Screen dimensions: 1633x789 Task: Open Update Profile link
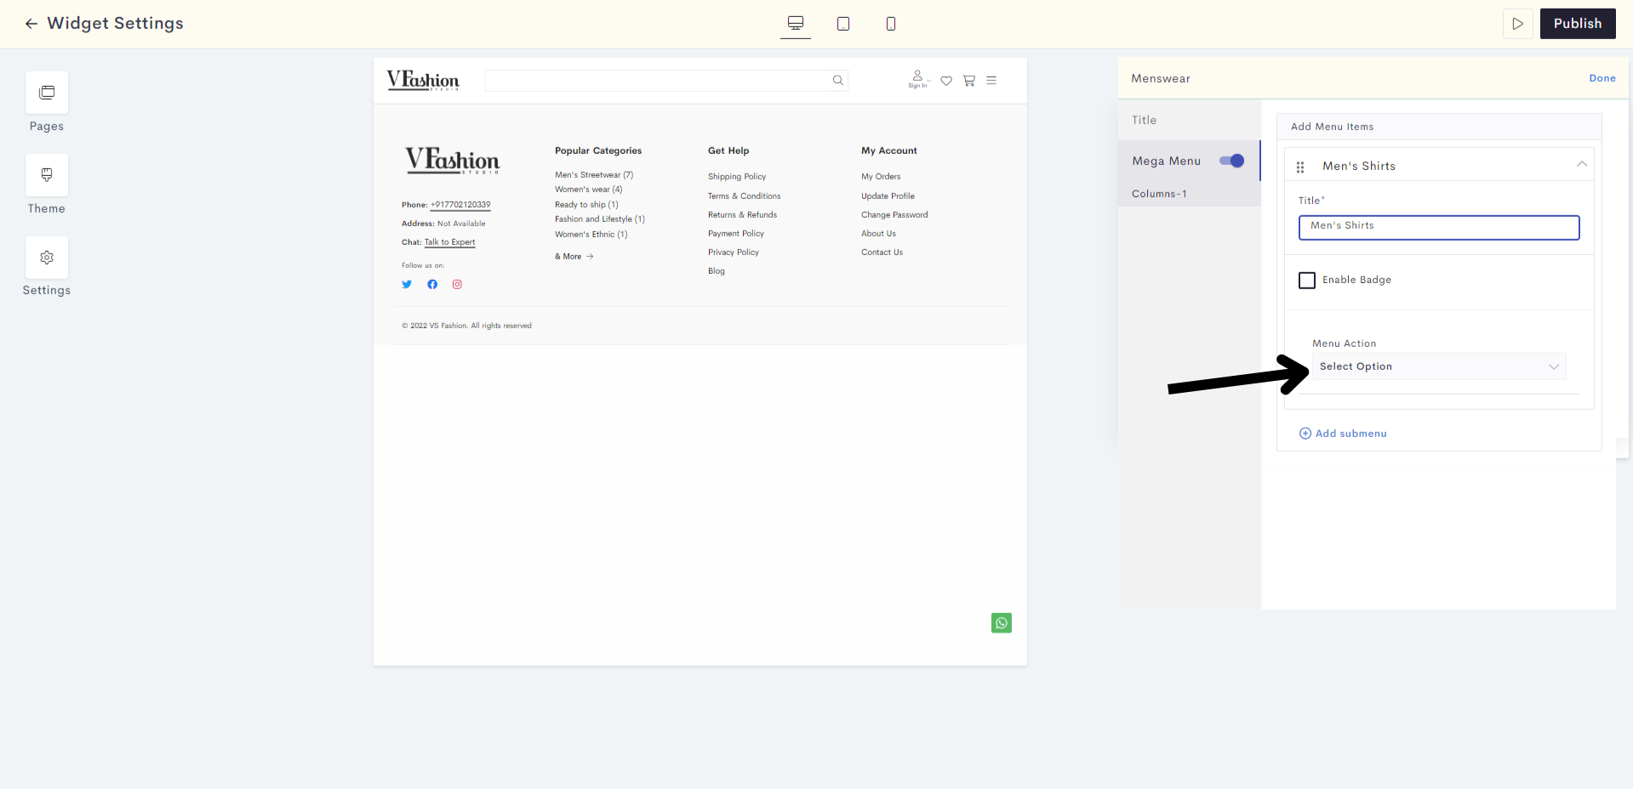(888, 196)
